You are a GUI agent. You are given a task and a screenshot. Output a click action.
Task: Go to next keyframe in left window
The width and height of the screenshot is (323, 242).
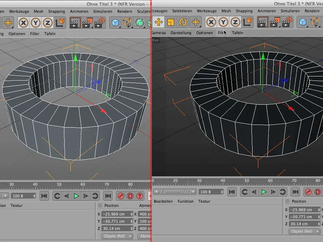tap(95, 196)
